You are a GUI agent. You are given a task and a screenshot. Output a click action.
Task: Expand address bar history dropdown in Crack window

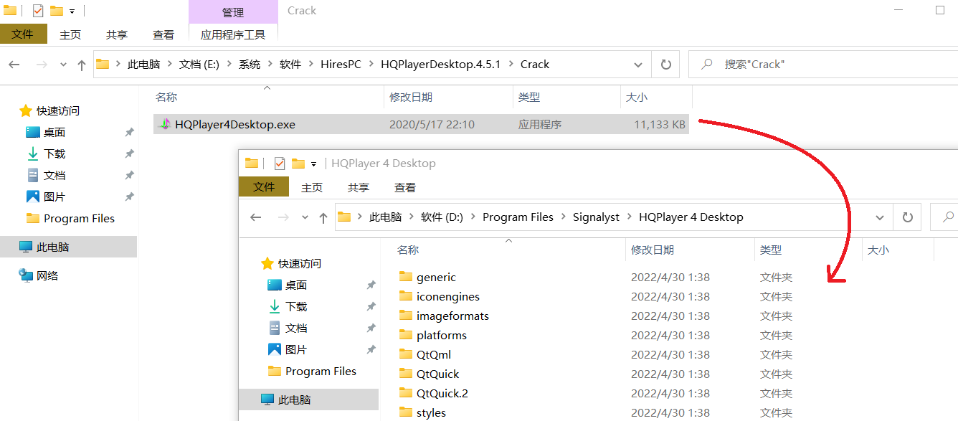[638, 65]
